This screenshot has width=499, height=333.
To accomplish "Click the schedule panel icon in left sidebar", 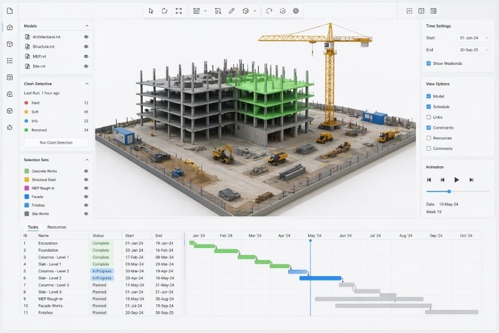I will [10, 77].
